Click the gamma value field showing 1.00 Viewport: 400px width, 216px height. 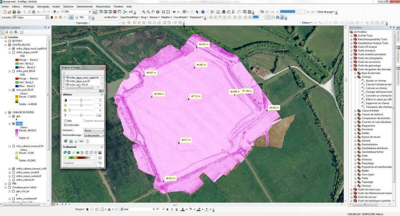[x=99, y=116]
